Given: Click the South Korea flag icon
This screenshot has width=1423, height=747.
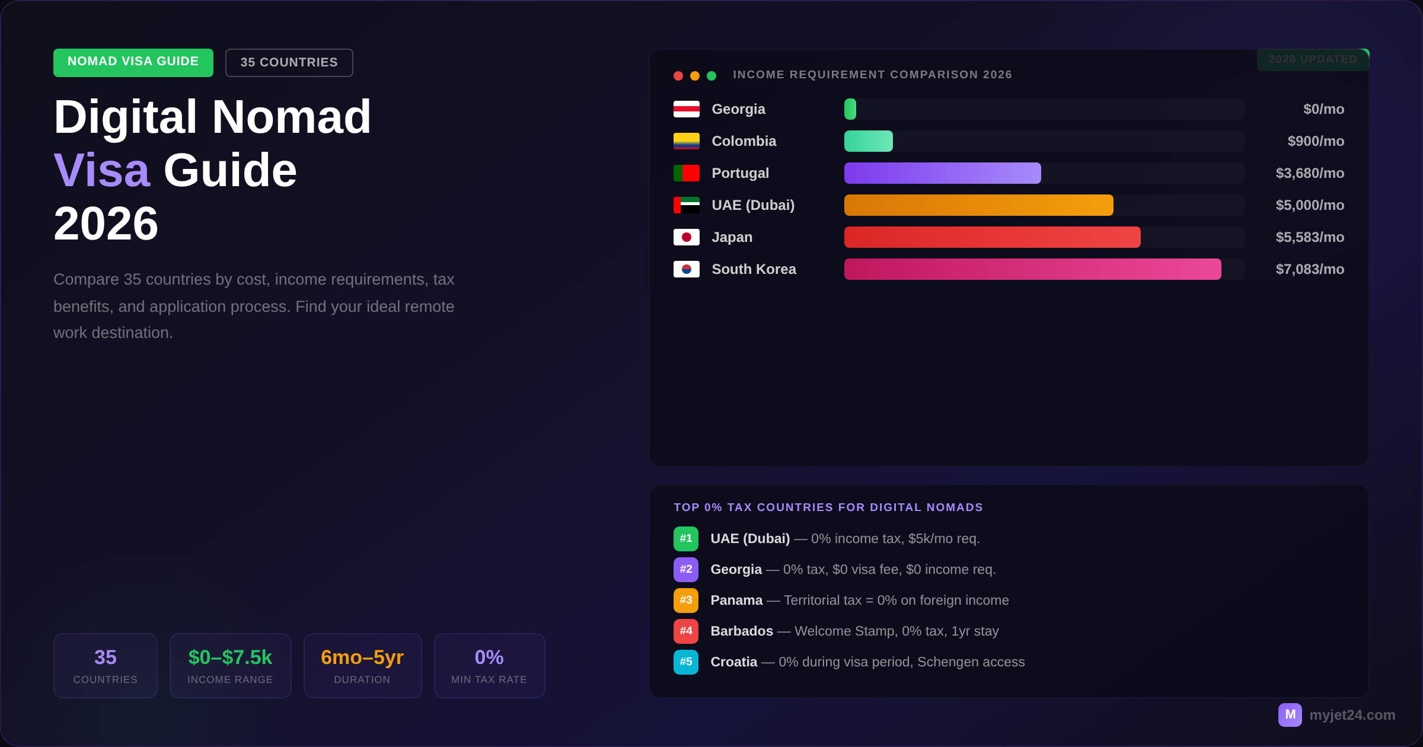Looking at the screenshot, I should point(687,269).
